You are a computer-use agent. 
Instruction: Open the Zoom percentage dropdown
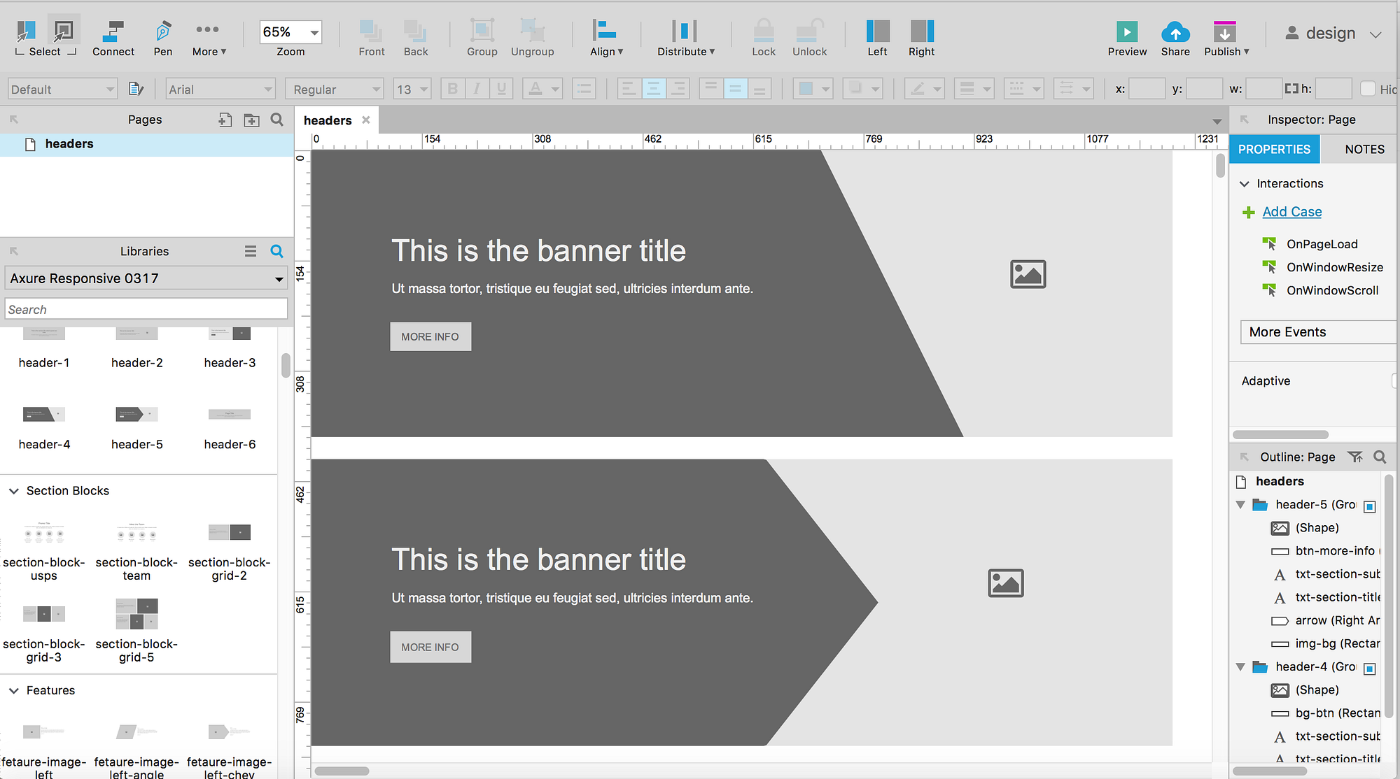(x=314, y=32)
